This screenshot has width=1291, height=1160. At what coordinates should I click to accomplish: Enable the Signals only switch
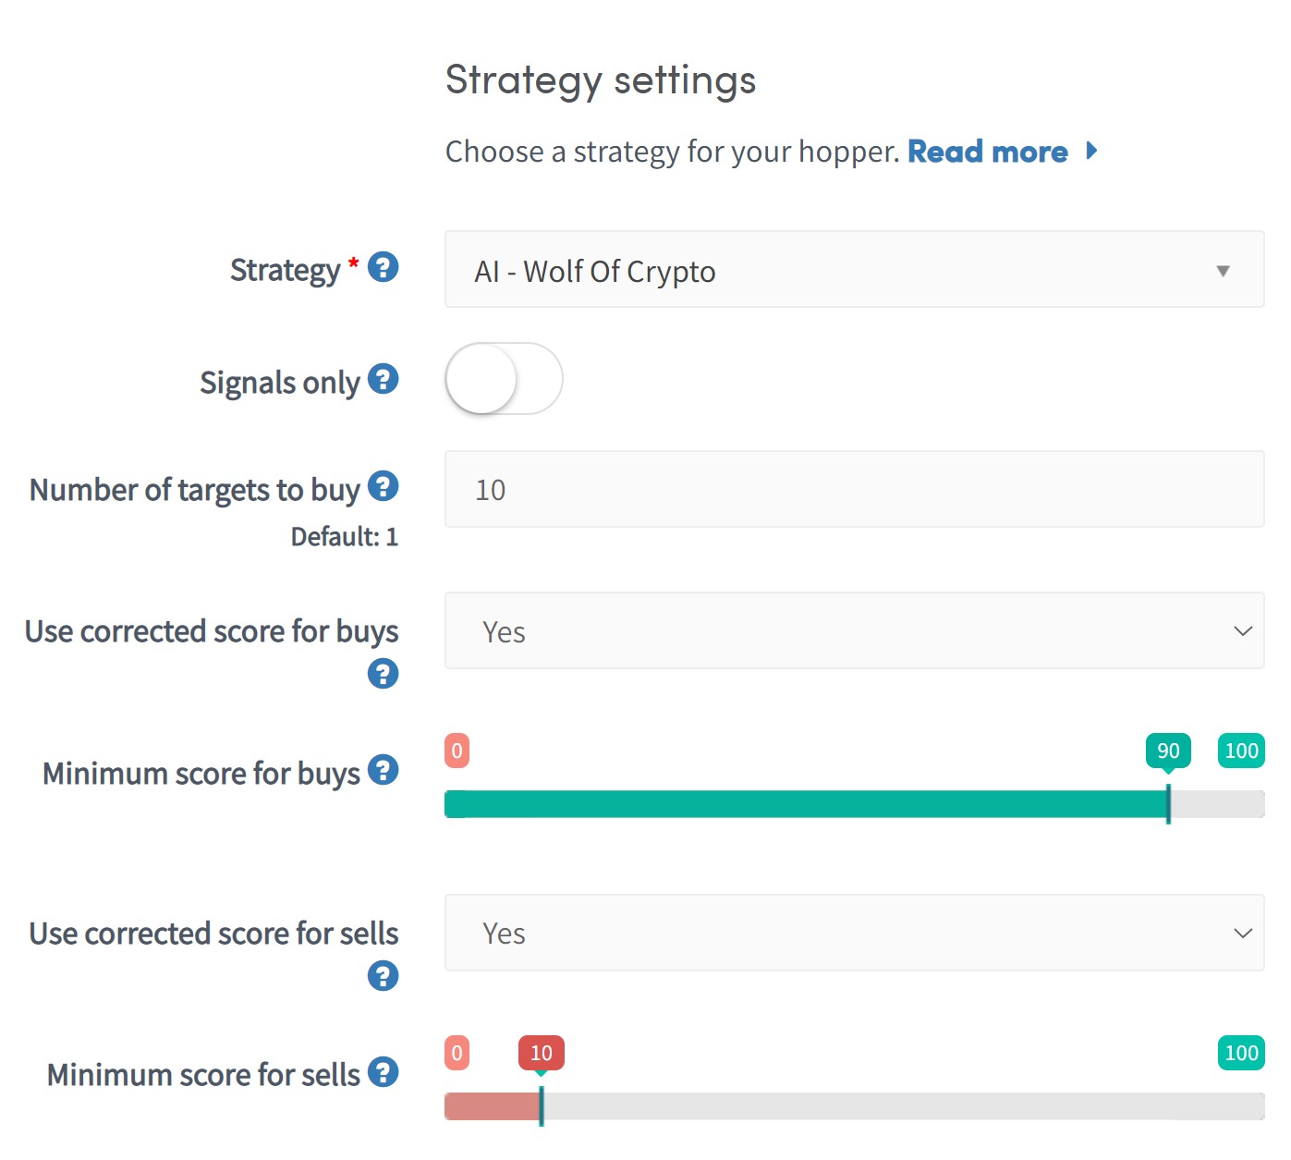click(x=504, y=379)
